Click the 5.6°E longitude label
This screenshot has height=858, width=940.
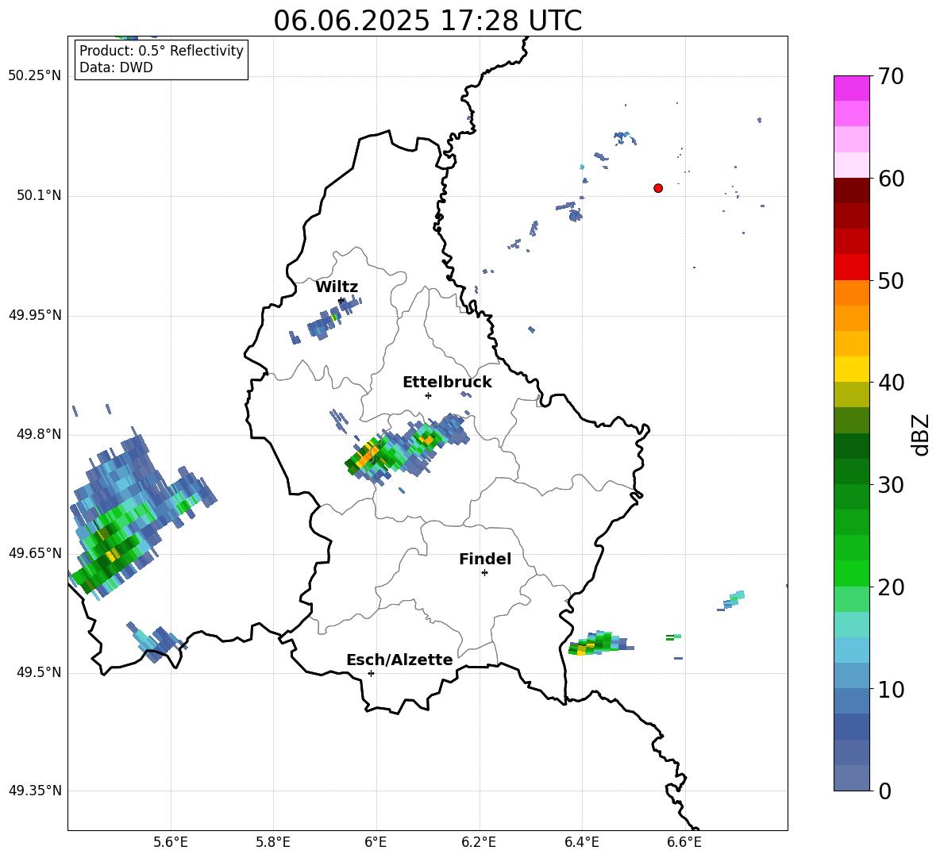coord(171,842)
